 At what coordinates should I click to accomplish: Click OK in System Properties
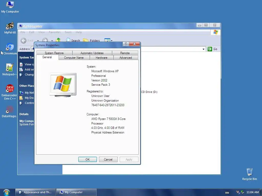pyautogui.click(x=88, y=160)
